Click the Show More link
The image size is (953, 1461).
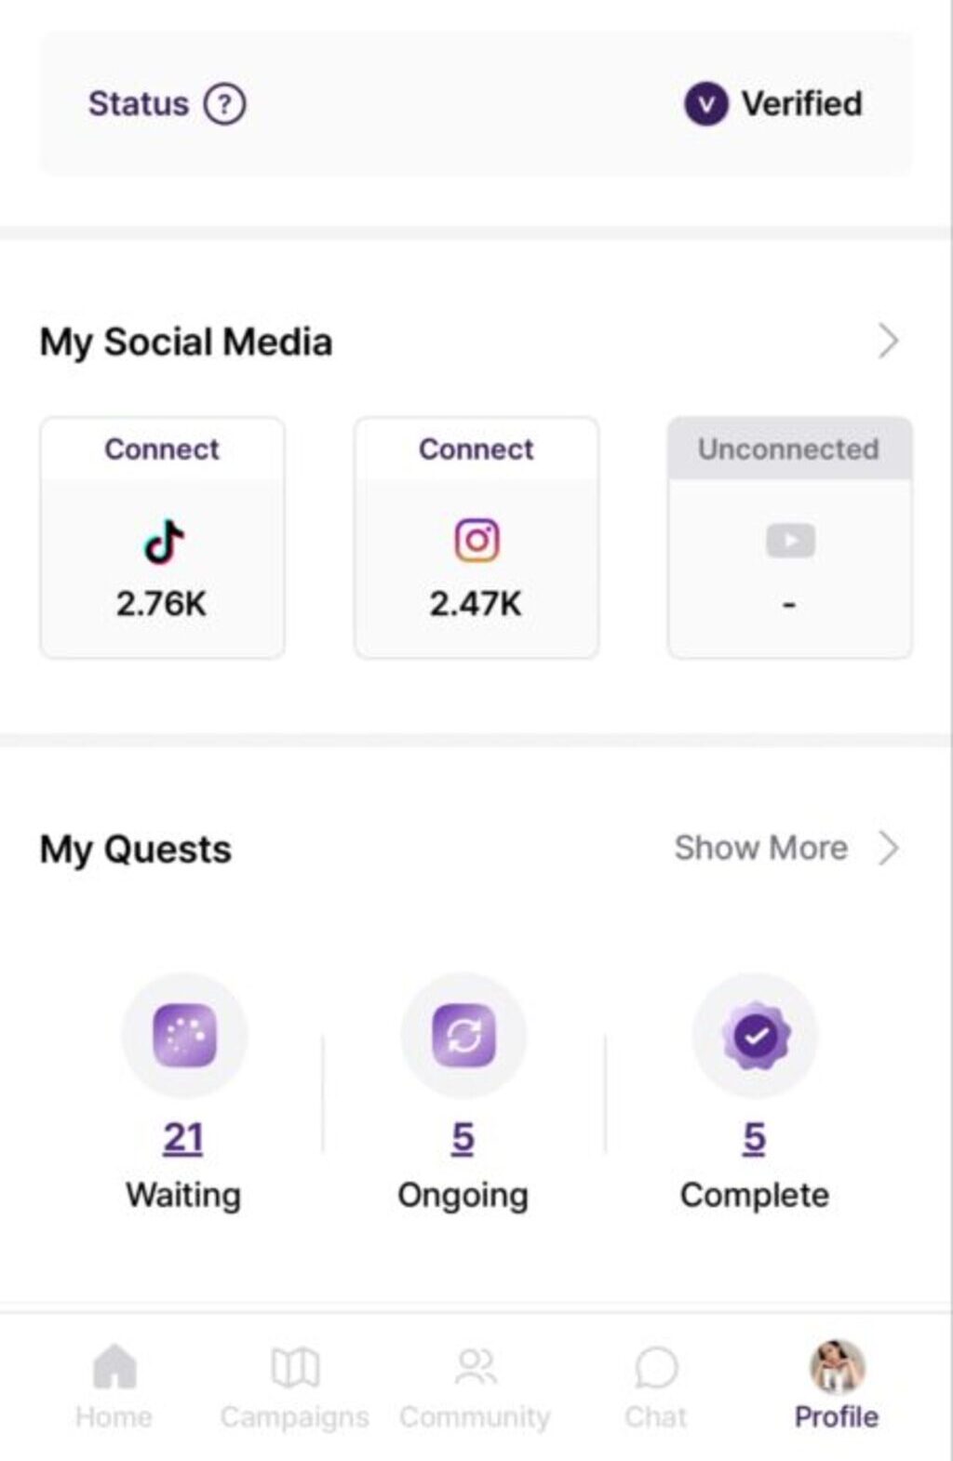(x=760, y=848)
